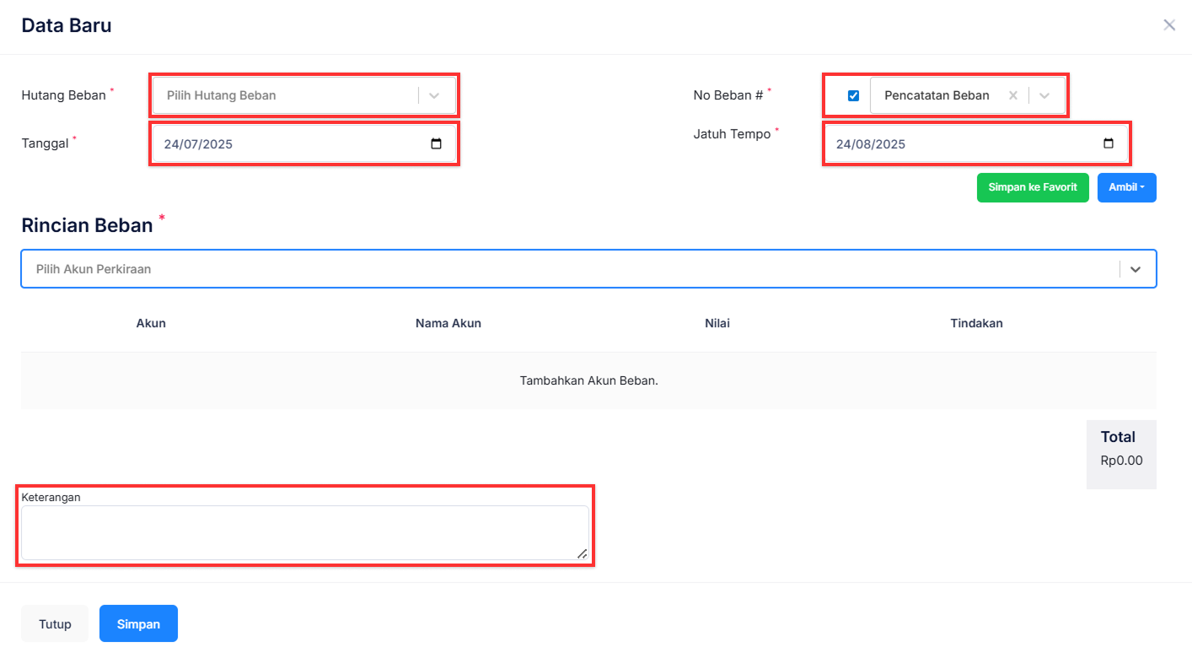Click the Tutup button
This screenshot has height=658, width=1192.
tap(55, 624)
